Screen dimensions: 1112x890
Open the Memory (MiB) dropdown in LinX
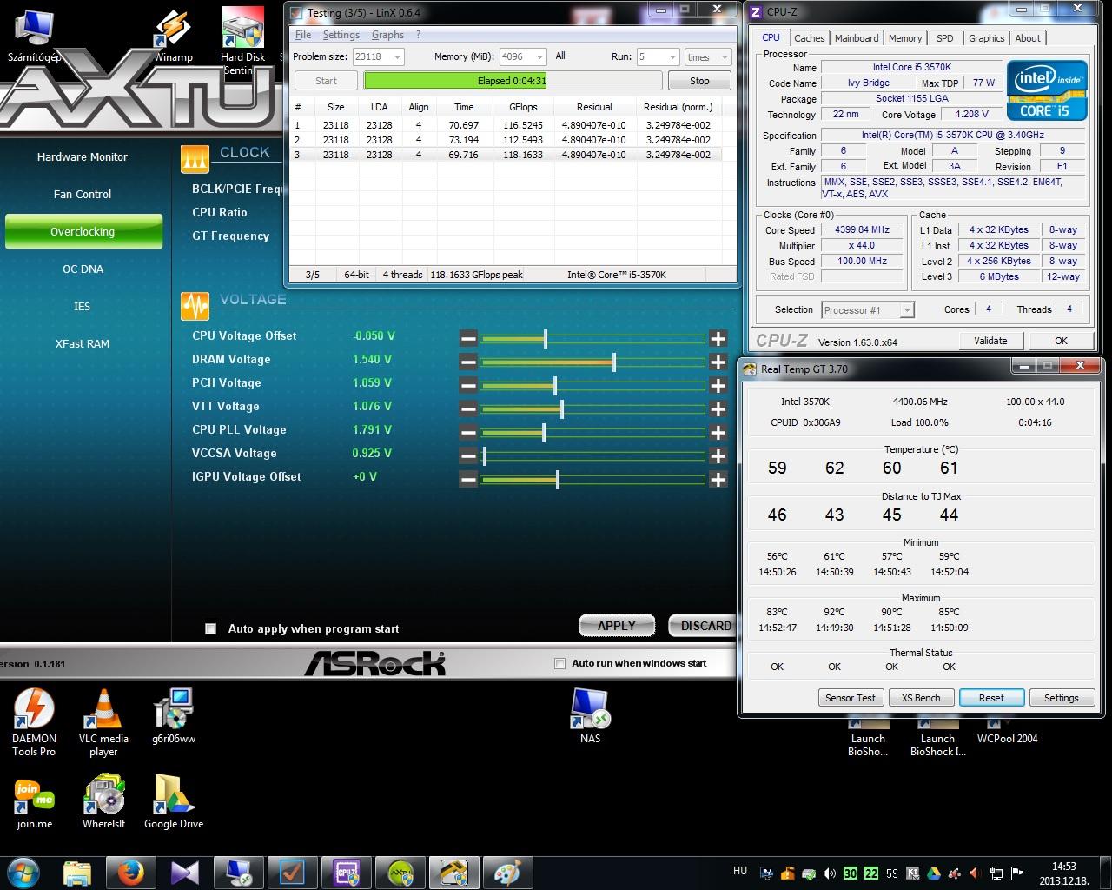coord(523,56)
